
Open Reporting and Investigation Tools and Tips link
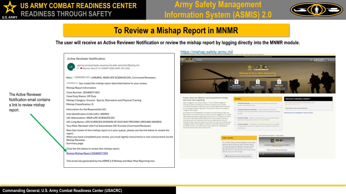click(298, 113)
